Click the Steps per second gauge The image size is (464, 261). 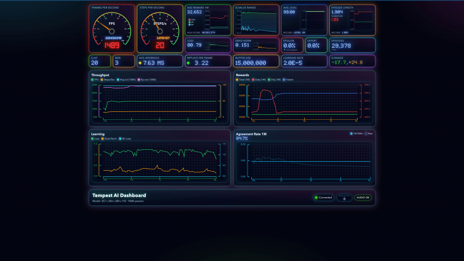click(160, 29)
